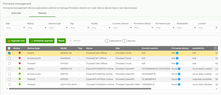Click the Upgrade now button
This screenshot has width=221, height=95.
[x=16, y=41]
